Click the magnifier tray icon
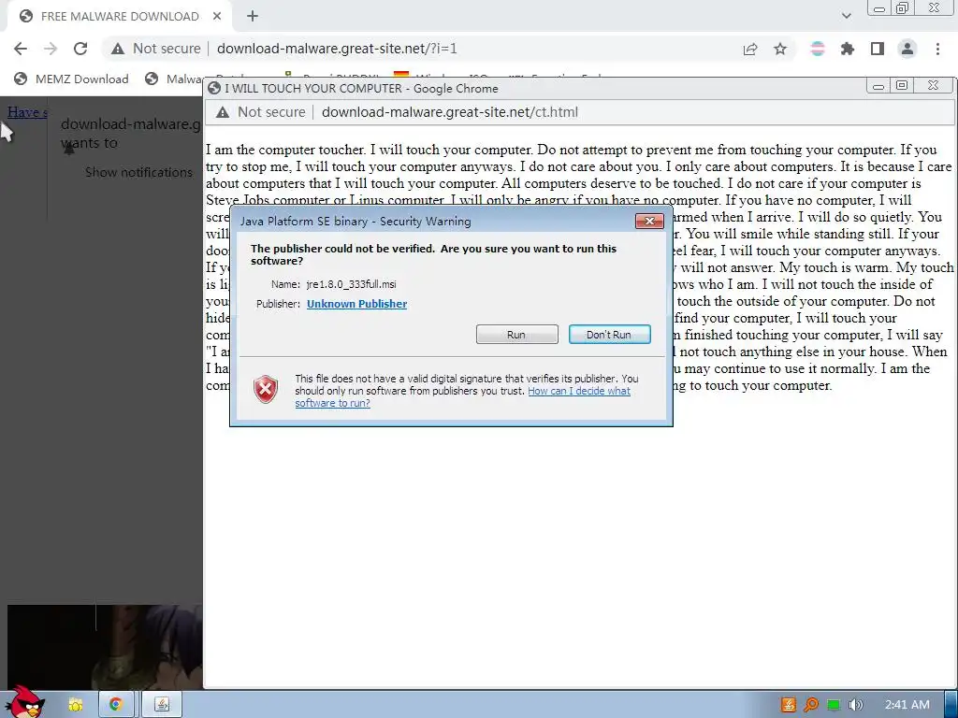This screenshot has height=718, width=958. coord(811,705)
